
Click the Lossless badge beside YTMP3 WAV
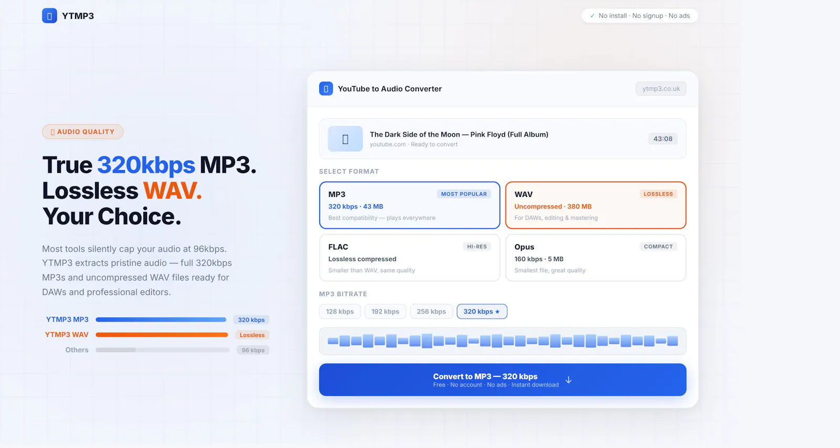click(252, 335)
